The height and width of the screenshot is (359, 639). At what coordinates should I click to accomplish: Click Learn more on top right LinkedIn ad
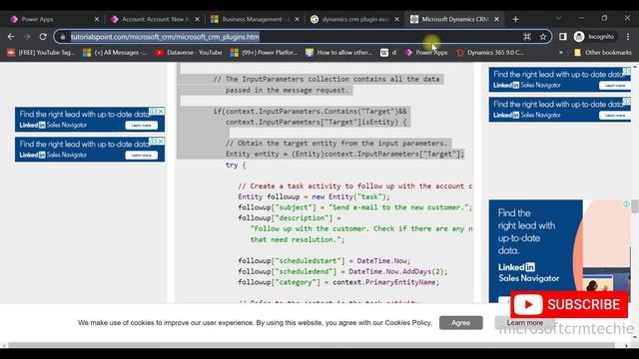615,85
